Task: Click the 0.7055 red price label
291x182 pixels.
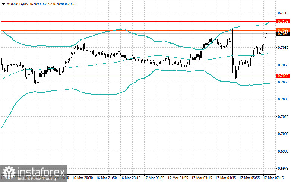Action: (283, 76)
